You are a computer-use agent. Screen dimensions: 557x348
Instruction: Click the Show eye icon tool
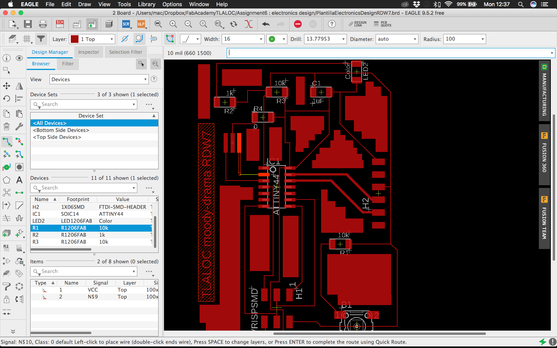coord(19,58)
